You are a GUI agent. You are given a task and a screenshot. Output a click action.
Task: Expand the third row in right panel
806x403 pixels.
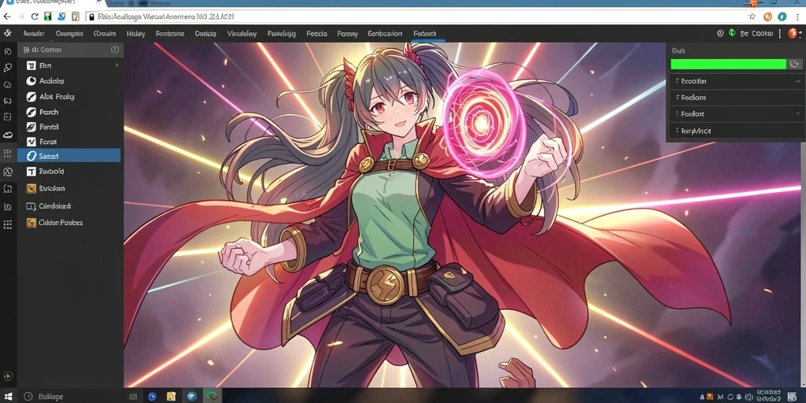[x=736, y=114]
